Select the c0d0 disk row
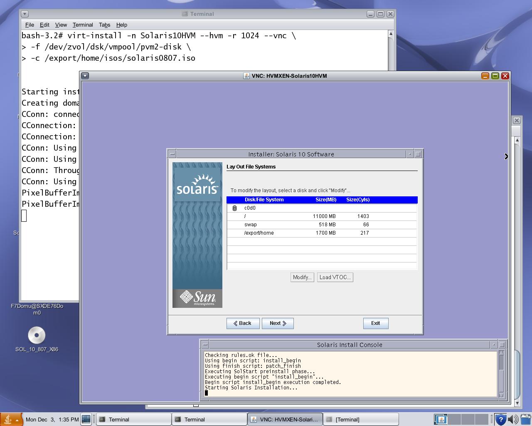 pyautogui.click(x=322, y=208)
